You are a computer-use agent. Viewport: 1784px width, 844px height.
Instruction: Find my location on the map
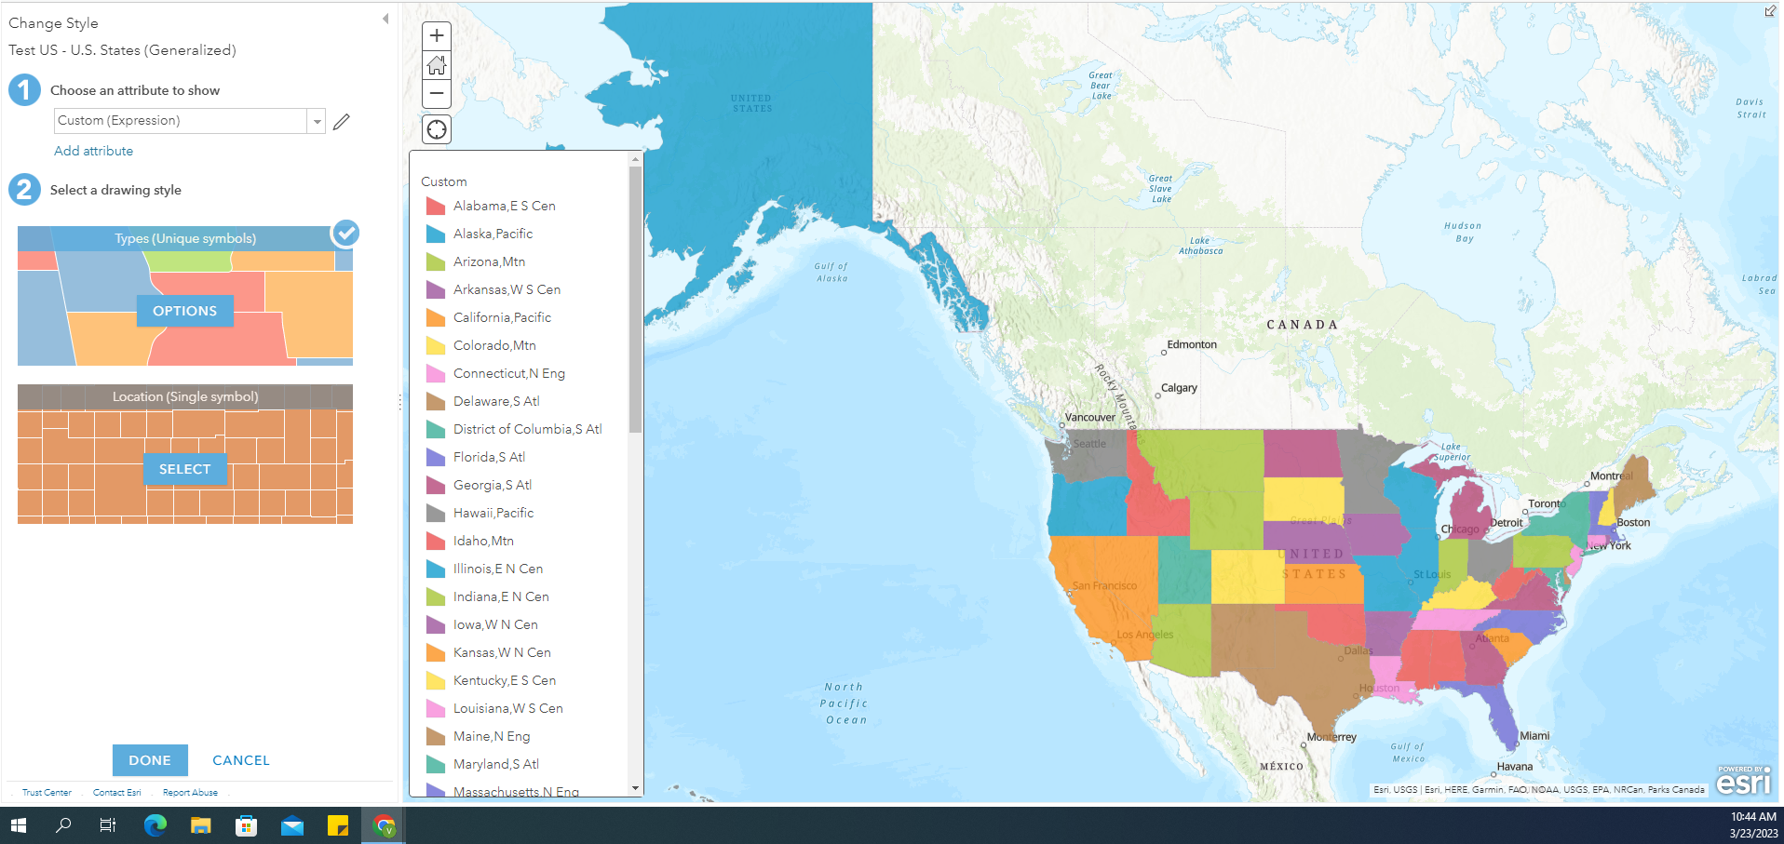[x=436, y=129]
